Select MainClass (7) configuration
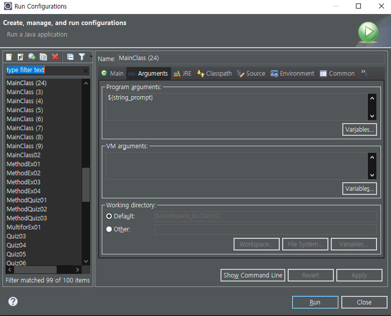This screenshot has width=391, height=316. [x=25, y=128]
